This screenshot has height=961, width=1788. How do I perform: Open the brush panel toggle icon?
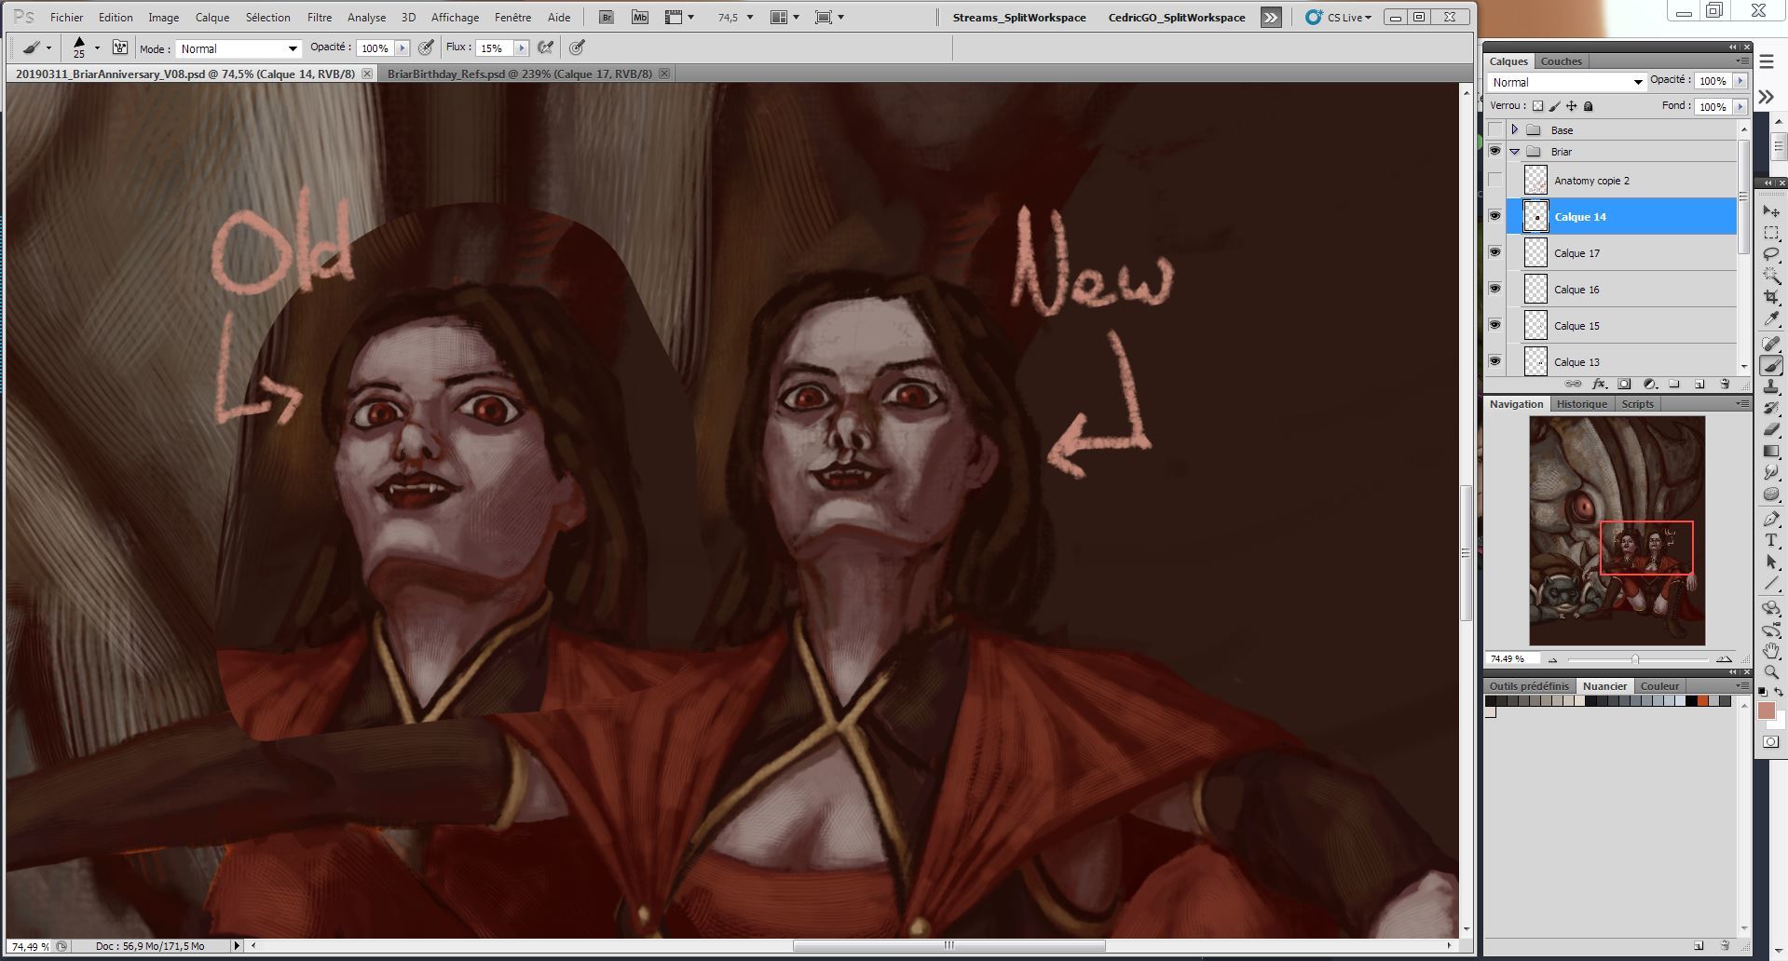[120, 47]
